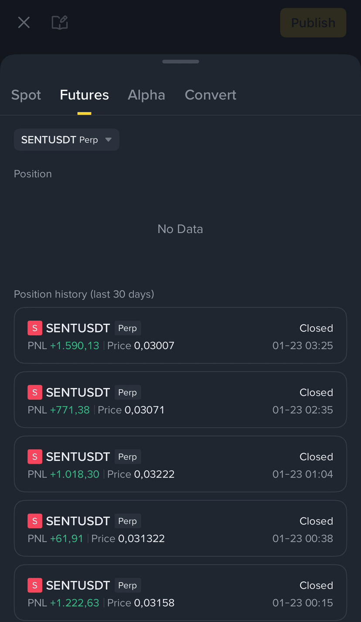Expand the SENTUSDT Perp pair dropdown

pyautogui.click(x=67, y=139)
